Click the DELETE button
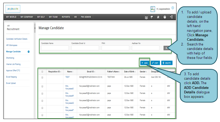This screenshot has height=122, width=220. pyautogui.click(x=167, y=63)
